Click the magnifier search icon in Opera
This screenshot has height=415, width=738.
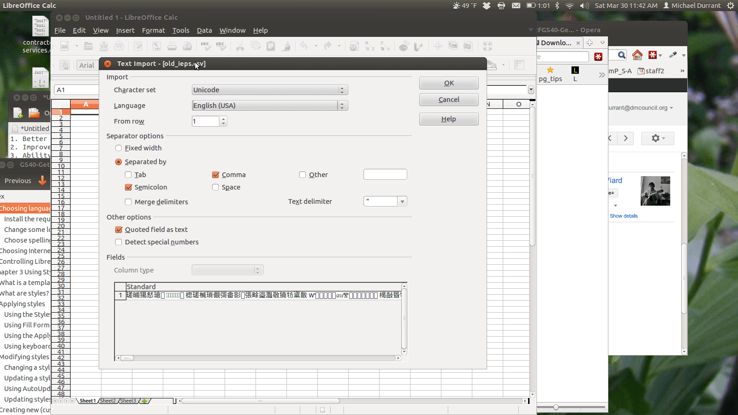[622, 55]
